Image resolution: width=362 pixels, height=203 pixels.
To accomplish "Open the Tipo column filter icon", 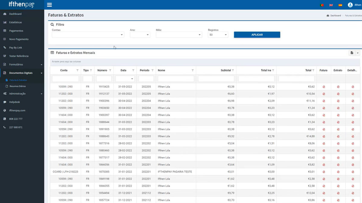I will 91,70.
